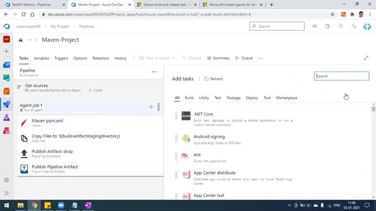The height and width of the screenshot is (211, 376).
Task: Open user profile avatar
Action: 367,26
